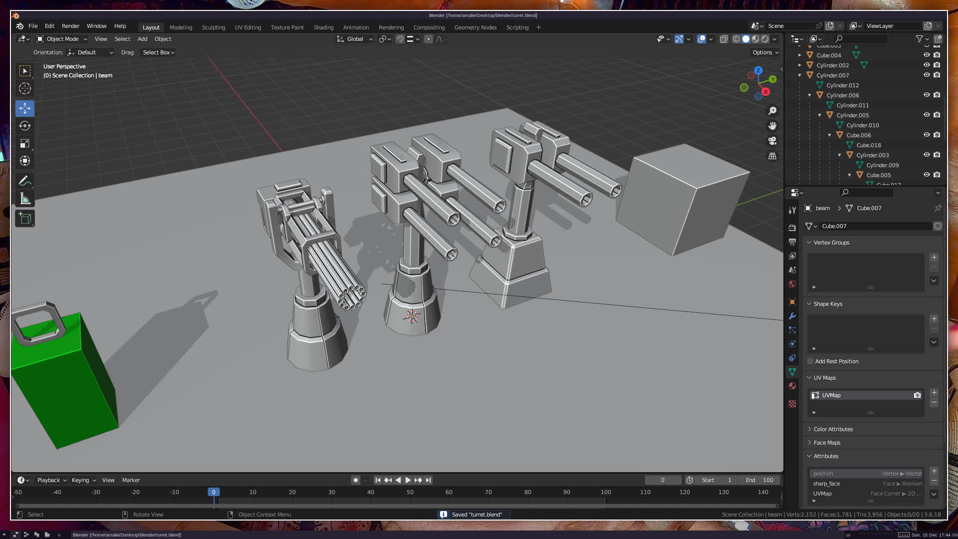Screen dimensions: 958x539
Task: Open the viewport Options button
Action: click(x=765, y=52)
